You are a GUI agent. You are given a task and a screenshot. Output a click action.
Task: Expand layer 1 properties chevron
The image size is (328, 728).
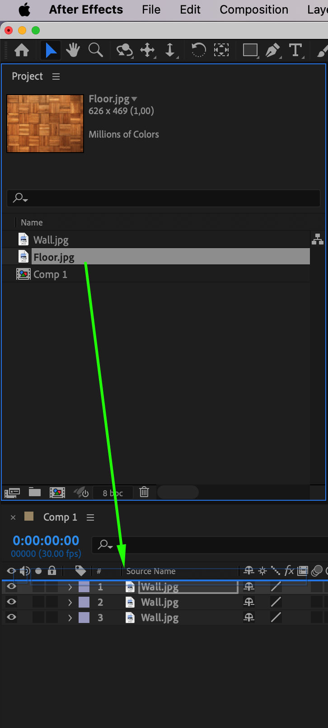pos(70,587)
